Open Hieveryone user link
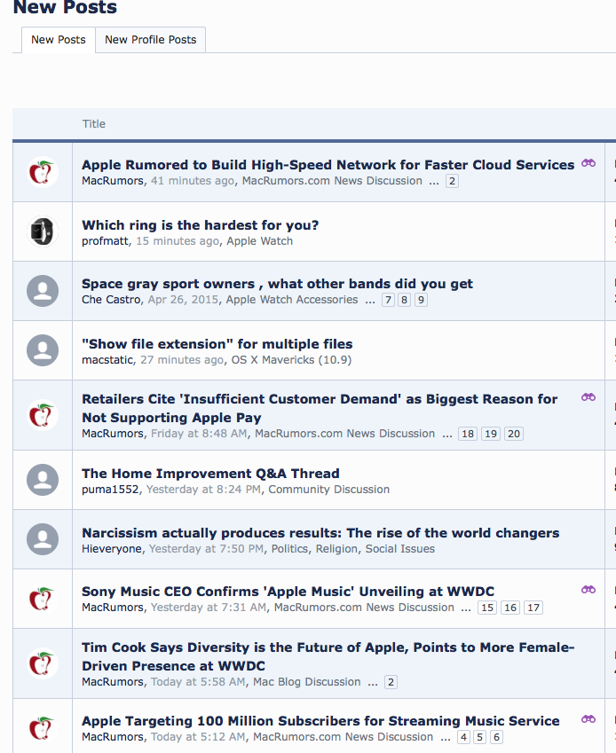616x753 pixels. point(112,549)
